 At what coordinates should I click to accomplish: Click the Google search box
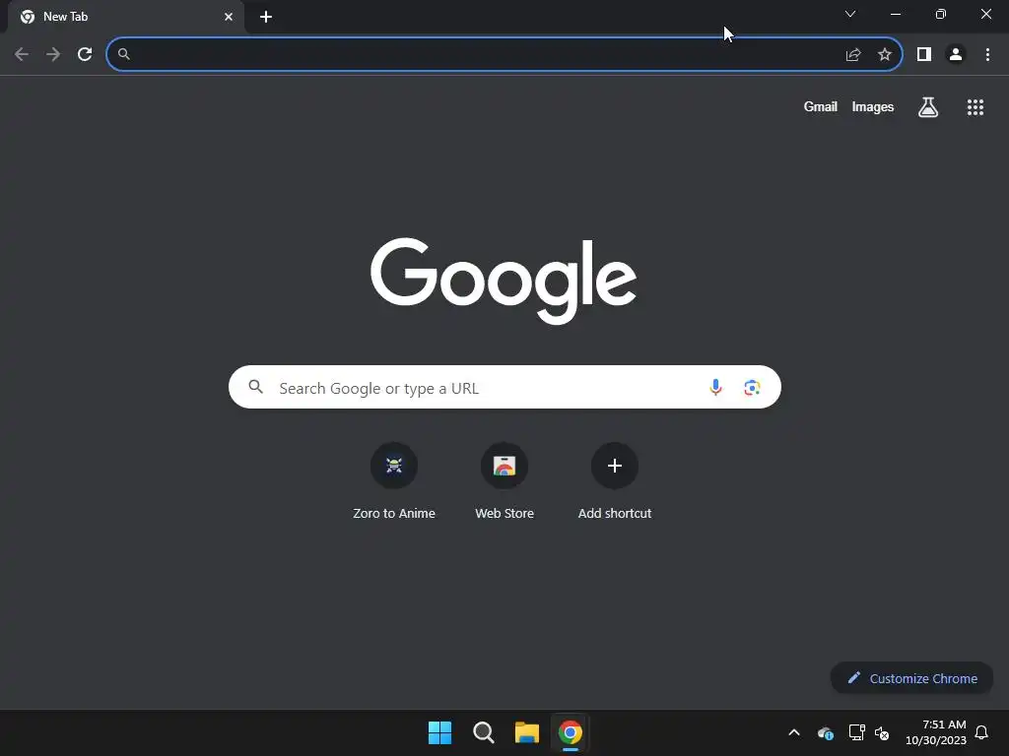pyautogui.click(x=504, y=387)
